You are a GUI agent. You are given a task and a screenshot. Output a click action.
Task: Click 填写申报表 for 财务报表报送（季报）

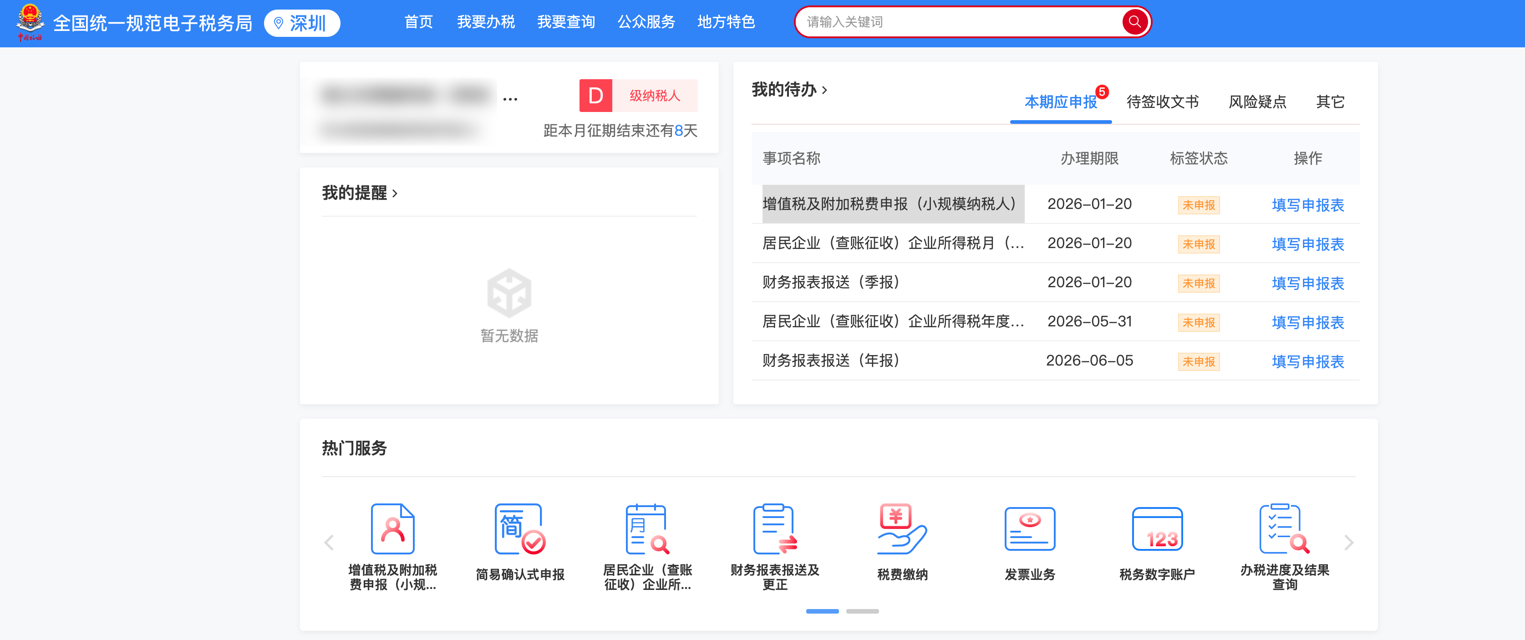pos(1307,283)
